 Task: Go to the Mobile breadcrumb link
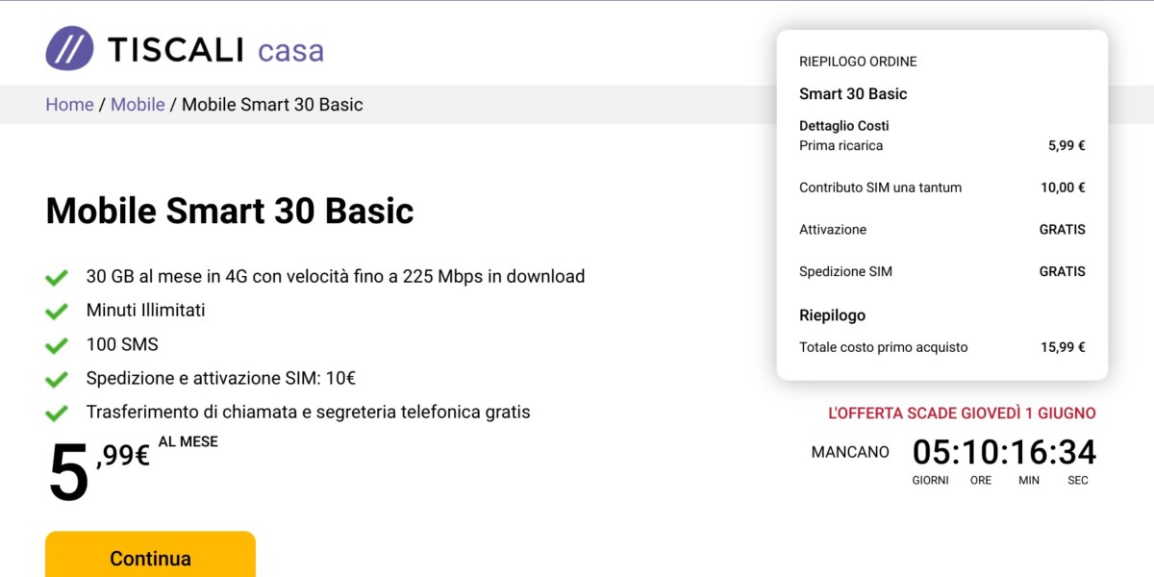[138, 104]
